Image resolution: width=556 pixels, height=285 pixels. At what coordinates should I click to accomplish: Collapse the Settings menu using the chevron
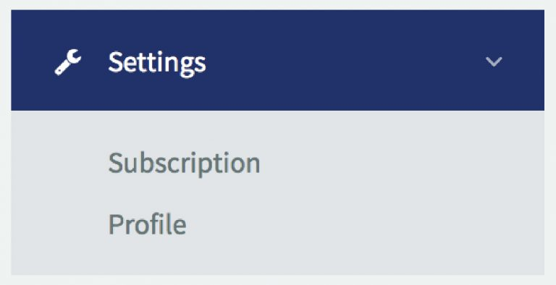494,61
